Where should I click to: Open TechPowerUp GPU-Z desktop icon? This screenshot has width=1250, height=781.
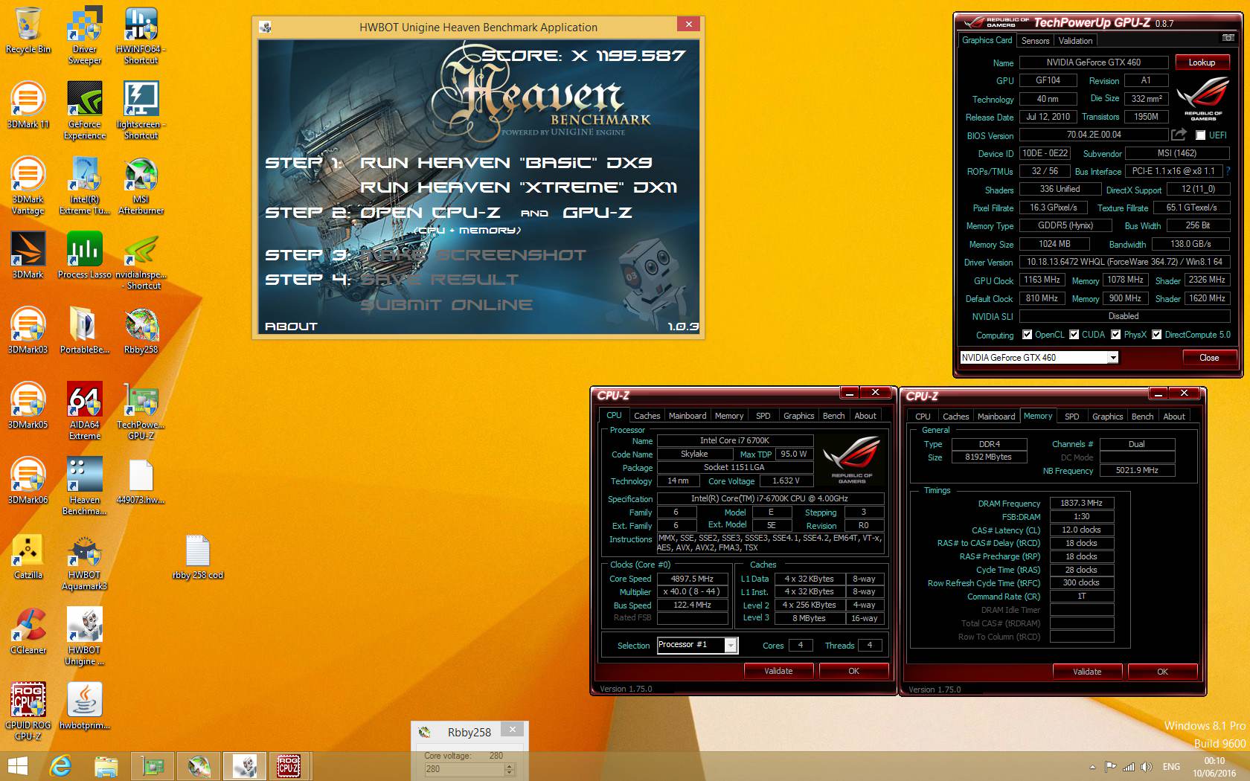141,411
